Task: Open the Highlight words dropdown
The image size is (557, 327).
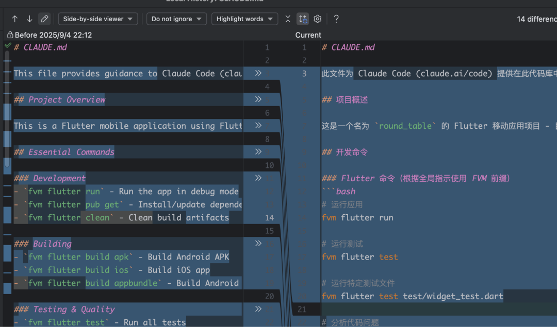Action: click(244, 19)
